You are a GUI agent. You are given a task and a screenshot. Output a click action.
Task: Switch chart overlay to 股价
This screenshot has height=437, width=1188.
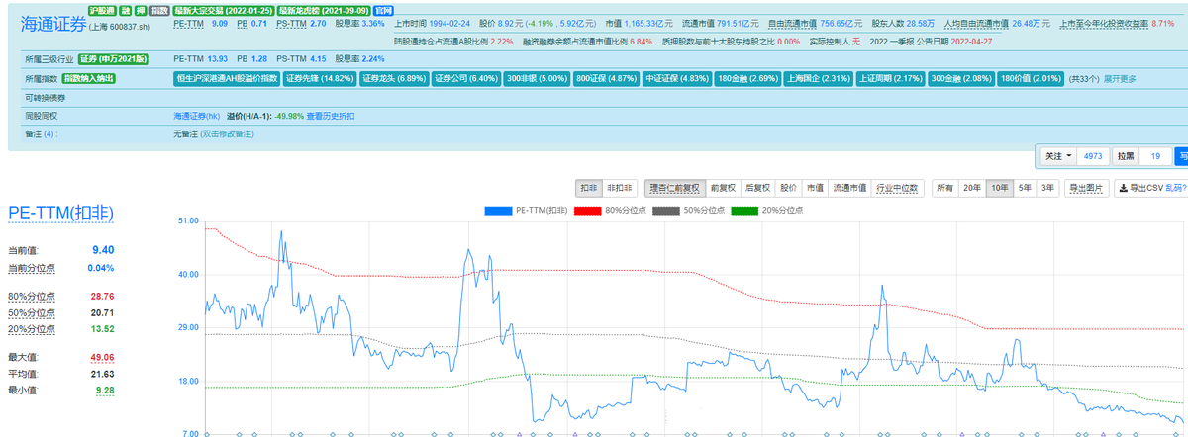click(x=788, y=187)
